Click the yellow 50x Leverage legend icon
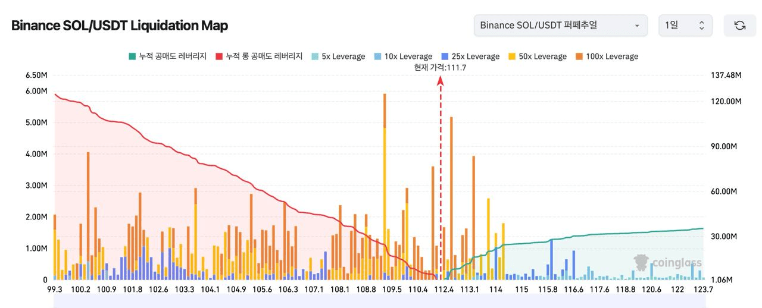This screenshot has height=308, width=762. tap(512, 56)
